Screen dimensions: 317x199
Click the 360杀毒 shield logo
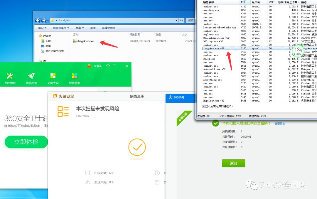(x=171, y=97)
